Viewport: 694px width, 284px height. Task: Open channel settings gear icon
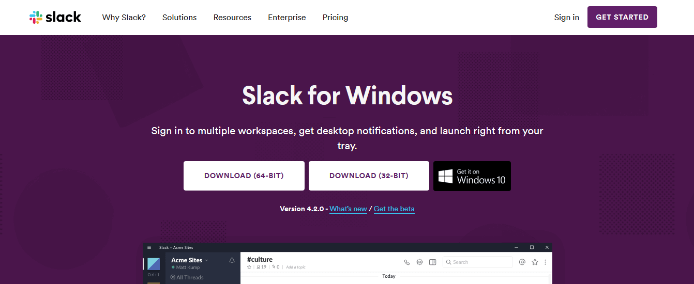[x=420, y=262]
